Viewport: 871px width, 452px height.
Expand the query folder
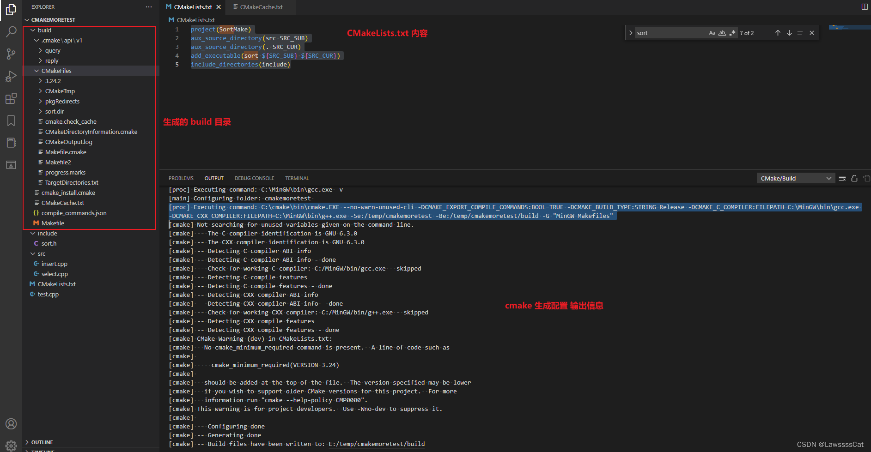tap(91, 50)
